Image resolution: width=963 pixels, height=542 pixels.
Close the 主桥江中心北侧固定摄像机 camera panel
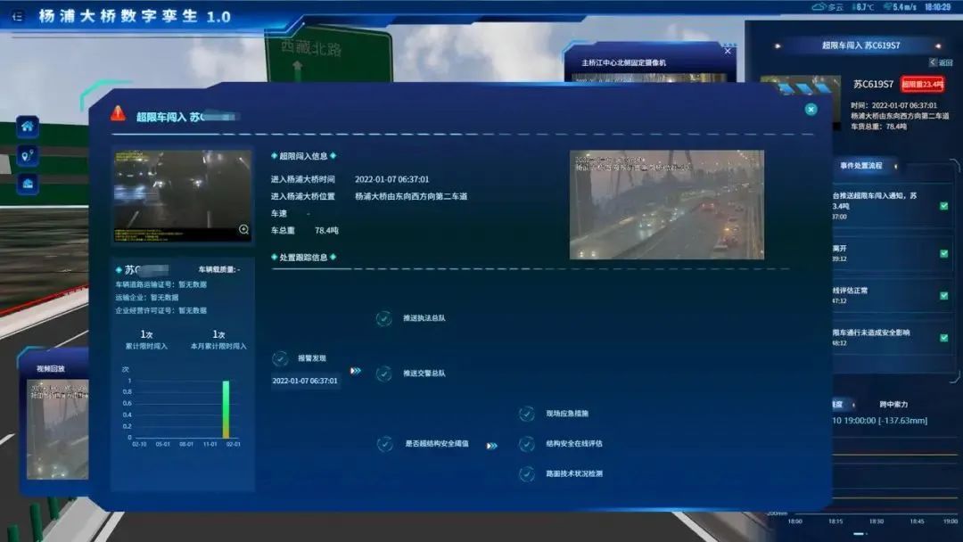(x=728, y=52)
